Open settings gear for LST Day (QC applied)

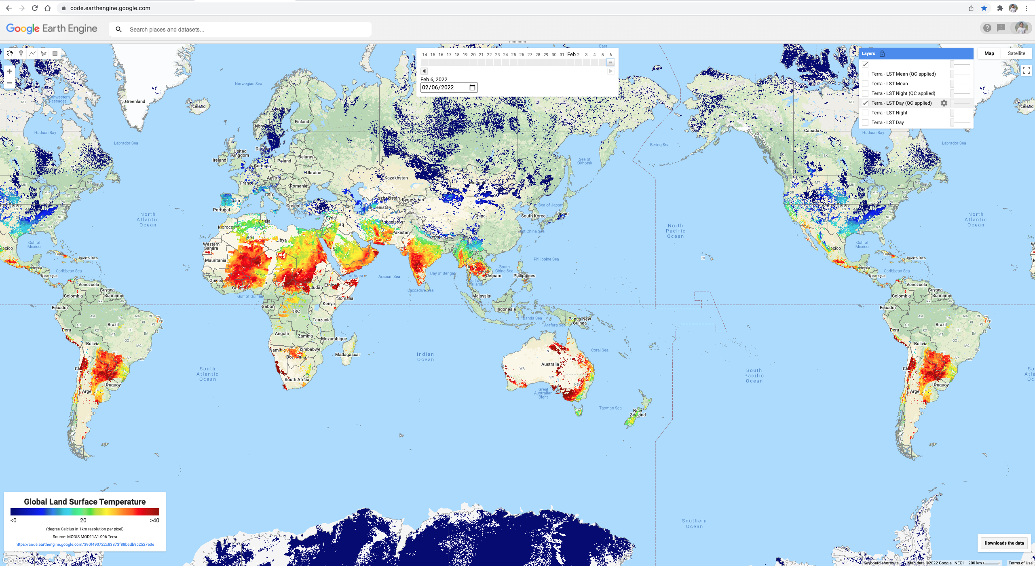(944, 103)
